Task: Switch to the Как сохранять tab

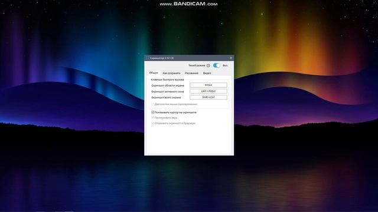Action: (171, 73)
